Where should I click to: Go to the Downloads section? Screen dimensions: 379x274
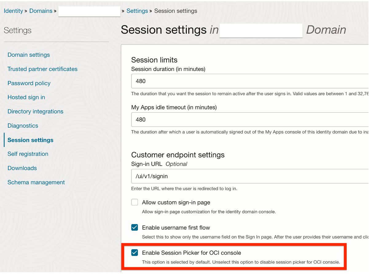coord(22,168)
